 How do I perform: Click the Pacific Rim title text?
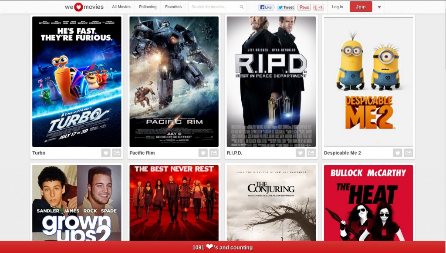[x=142, y=153]
